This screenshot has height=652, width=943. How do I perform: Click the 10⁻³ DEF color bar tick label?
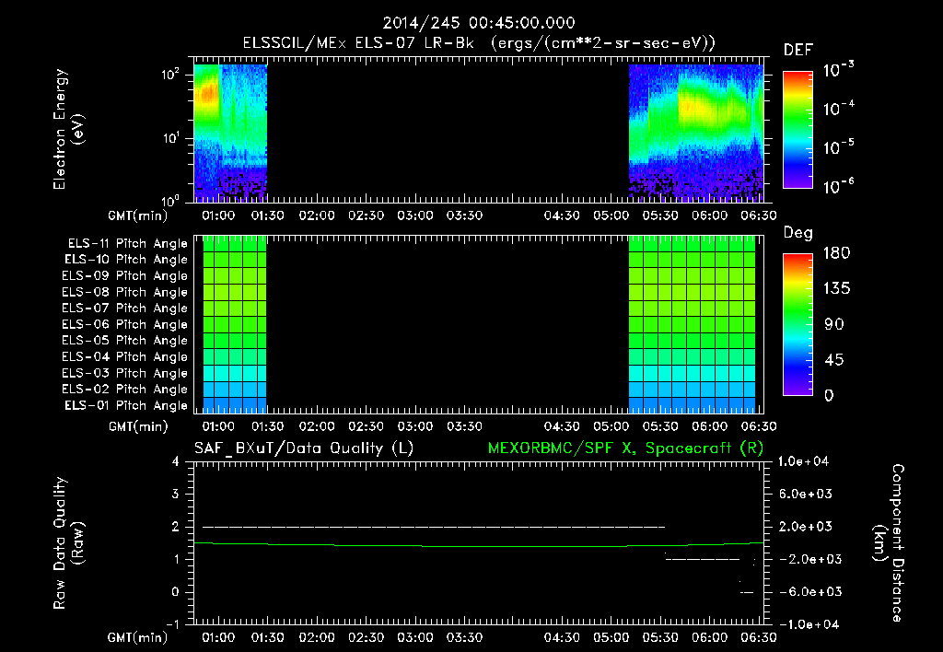(839, 70)
